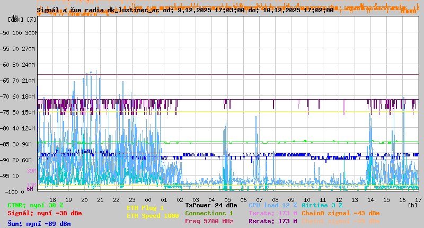Click the '[h]' time axis unit label

413,205
